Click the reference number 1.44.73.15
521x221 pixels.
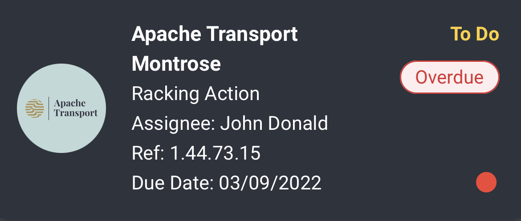coord(216,153)
